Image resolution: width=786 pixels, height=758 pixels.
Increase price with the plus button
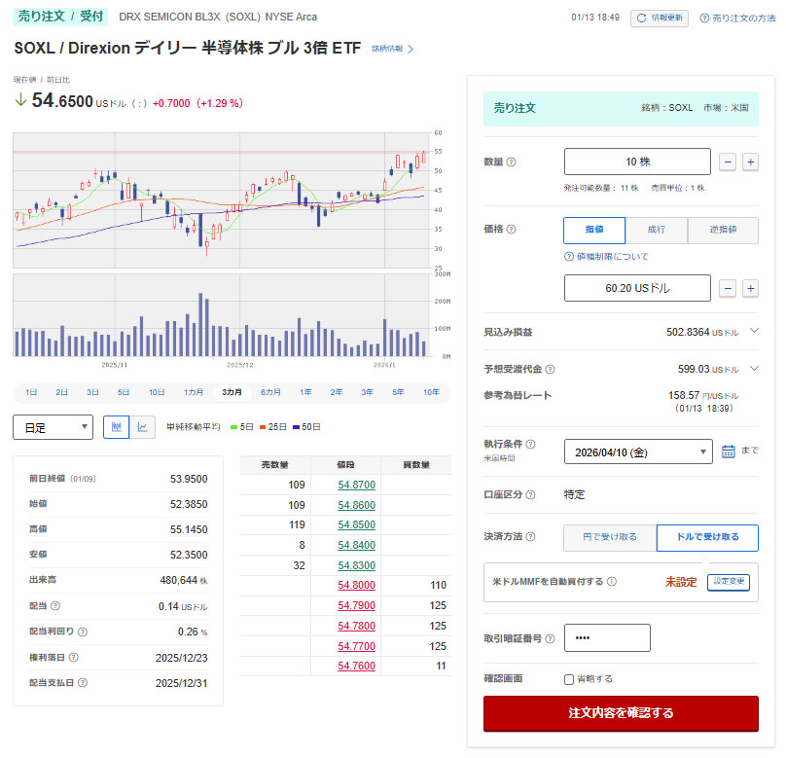[750, 288]
